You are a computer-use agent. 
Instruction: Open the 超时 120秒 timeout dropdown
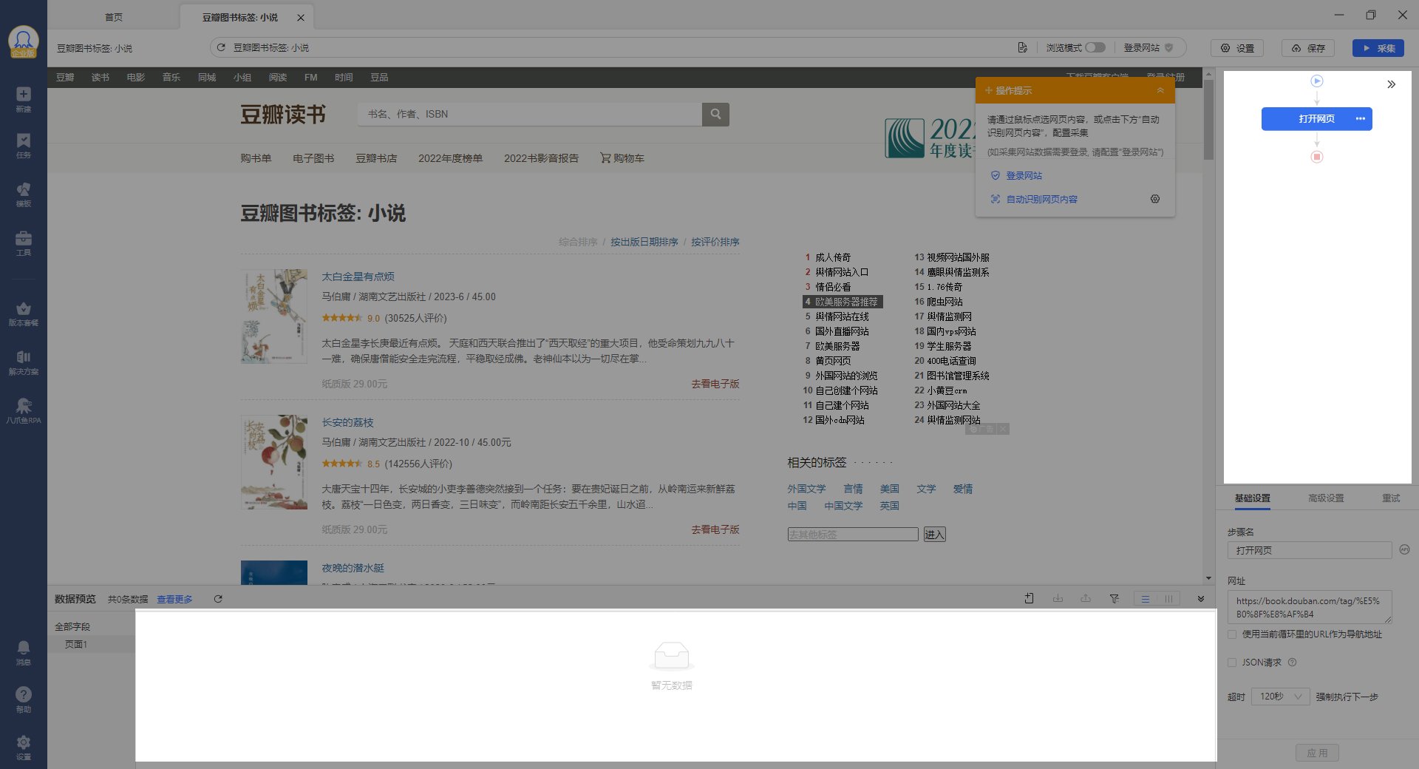(1280, 697)
